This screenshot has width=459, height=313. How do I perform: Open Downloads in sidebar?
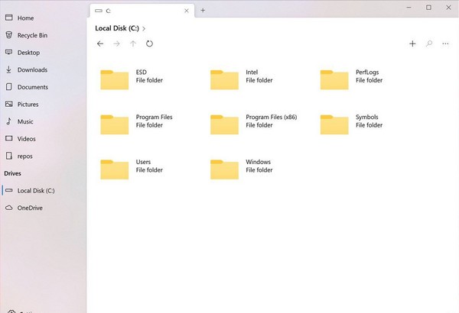click(x=32, y=69)
